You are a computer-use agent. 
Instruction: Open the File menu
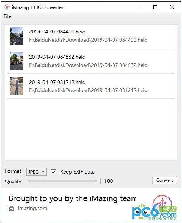pyautogui.click(x=7, y=16)
